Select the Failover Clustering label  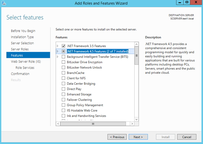(x=80, y=100)
